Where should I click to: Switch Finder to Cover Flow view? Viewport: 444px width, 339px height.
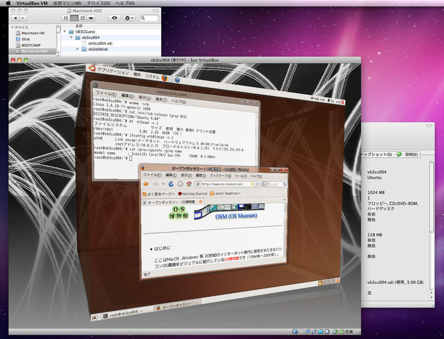(x=91, y=18)
